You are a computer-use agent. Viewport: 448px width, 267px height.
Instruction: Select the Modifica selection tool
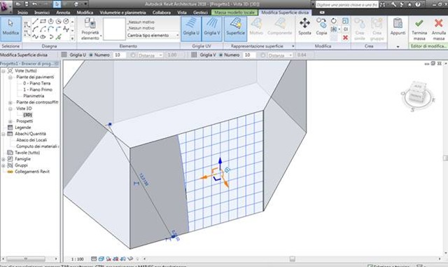(x=11, y=29)
